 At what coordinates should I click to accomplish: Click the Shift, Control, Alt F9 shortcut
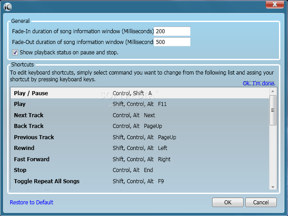(138, 181)
